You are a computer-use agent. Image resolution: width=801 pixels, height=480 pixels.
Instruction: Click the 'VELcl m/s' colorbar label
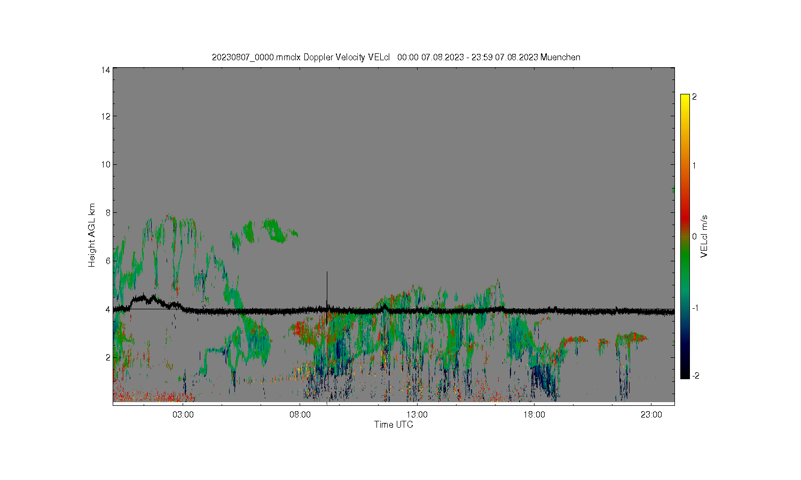click(x=704, y=236)
